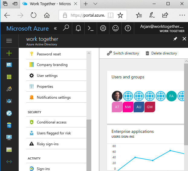Viewport: 188px width, 171px height.
Task: Click Switch directory button
Action: pyautogui.click(x=123, y=53)
